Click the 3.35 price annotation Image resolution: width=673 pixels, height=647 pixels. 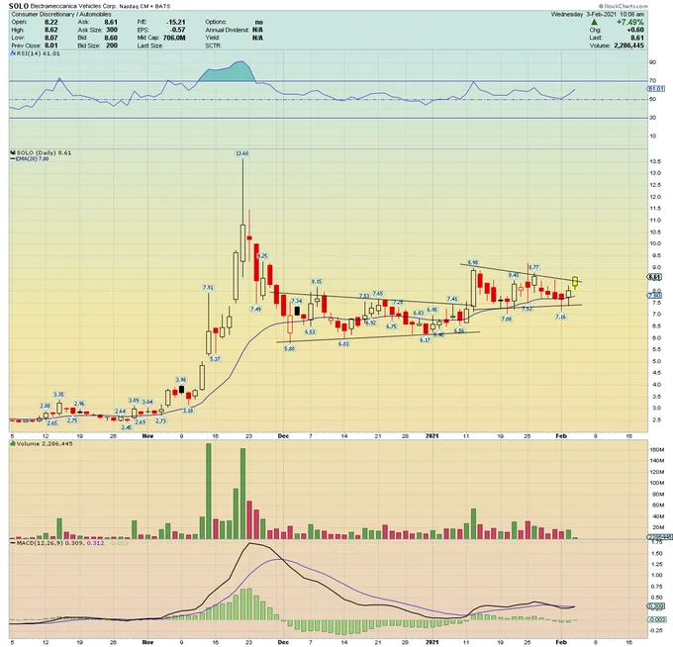tap(58, 395)
